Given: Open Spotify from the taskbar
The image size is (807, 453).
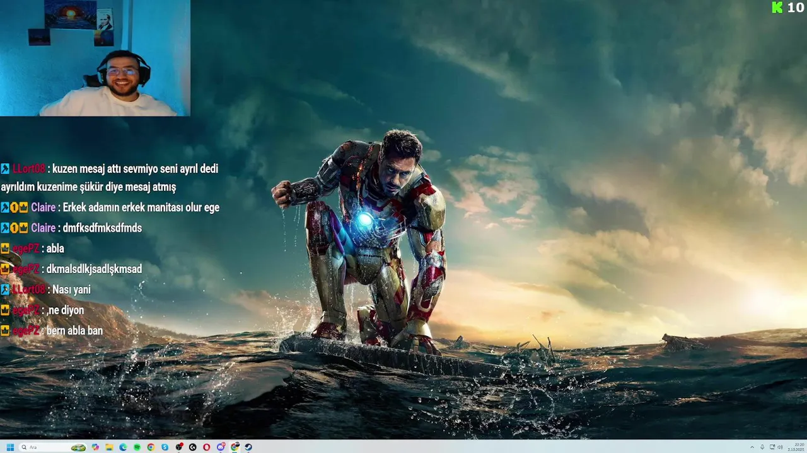Looking at the screenshot, I should (x=137, y=447).
